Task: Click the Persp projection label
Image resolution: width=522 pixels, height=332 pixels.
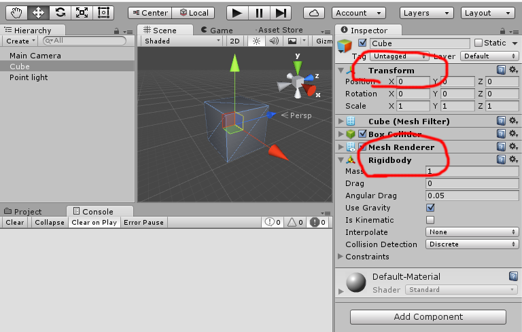Action: coord(296,115)
